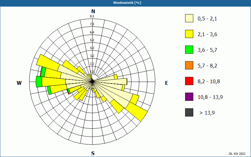The height and width of the screenshot is (157, 251).
Task: Click the N compass label
Action: 93,11
